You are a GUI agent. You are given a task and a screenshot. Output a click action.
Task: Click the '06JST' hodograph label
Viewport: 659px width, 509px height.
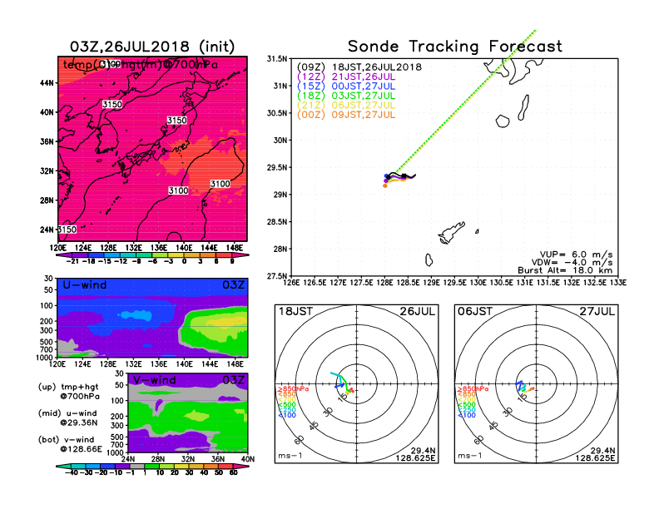[x=475, y=312]
